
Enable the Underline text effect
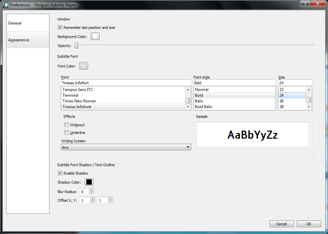[x=67, y=132]
